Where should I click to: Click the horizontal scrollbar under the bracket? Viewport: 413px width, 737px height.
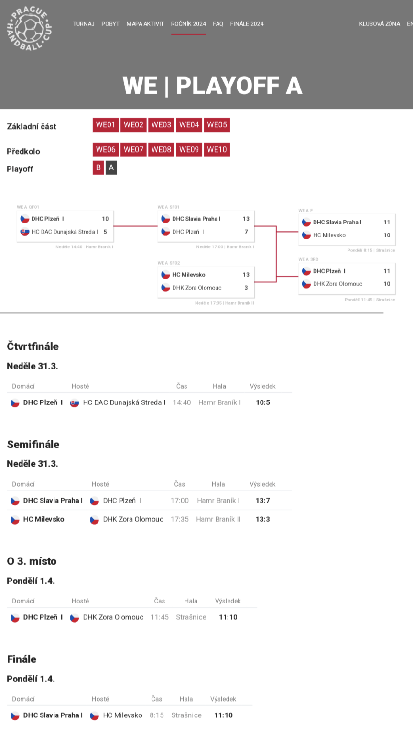tap(192, 313)
